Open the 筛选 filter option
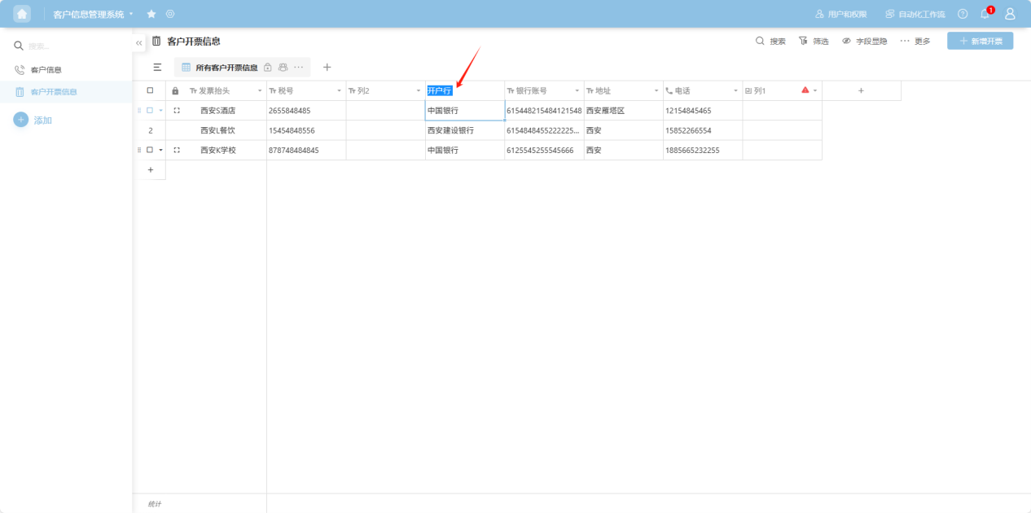 tap(814, 41)
